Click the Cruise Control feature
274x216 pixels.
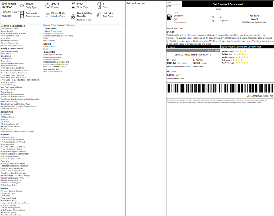7,31
